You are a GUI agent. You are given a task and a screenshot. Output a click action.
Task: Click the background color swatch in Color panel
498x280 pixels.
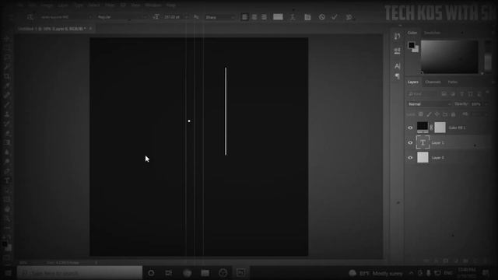tap(416, 50)
